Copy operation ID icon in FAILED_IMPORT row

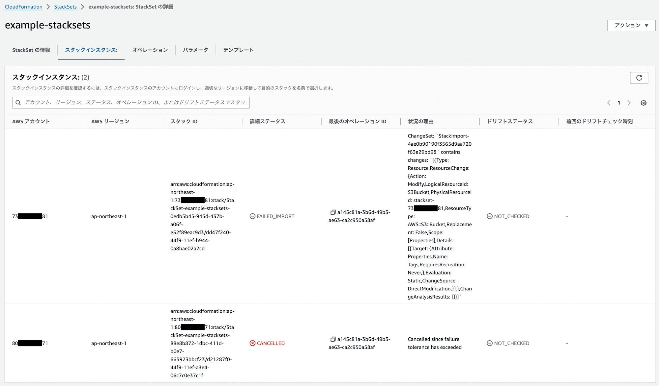pyautogui.click(x=333, y=212)
